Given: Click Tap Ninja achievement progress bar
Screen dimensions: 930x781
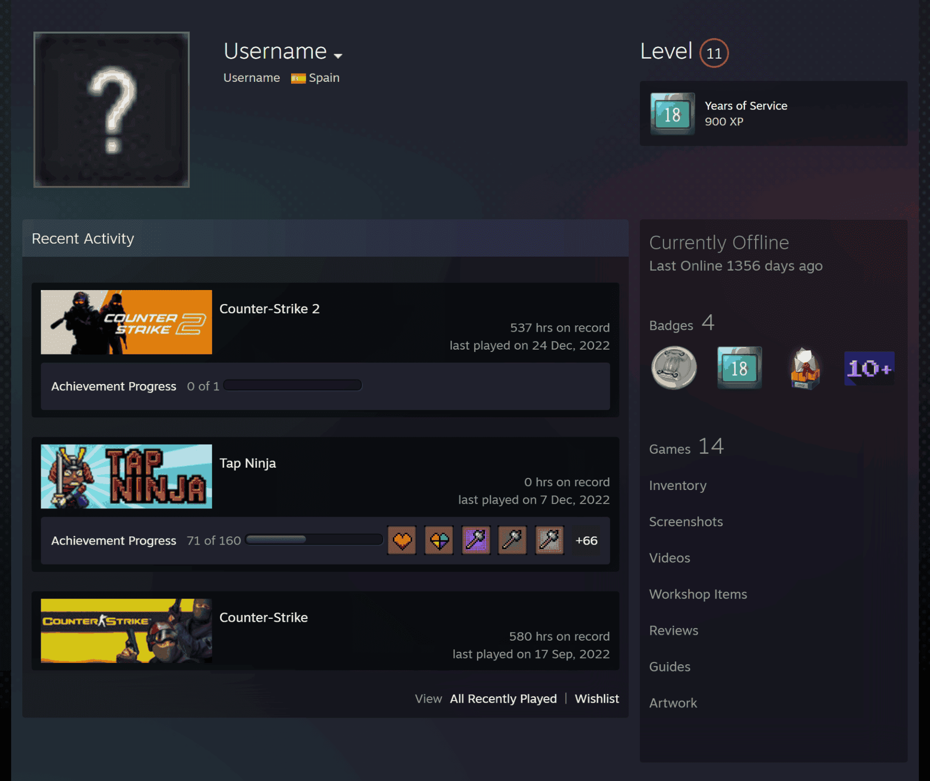Looking at the screenshot, I should tap(314, 540).
